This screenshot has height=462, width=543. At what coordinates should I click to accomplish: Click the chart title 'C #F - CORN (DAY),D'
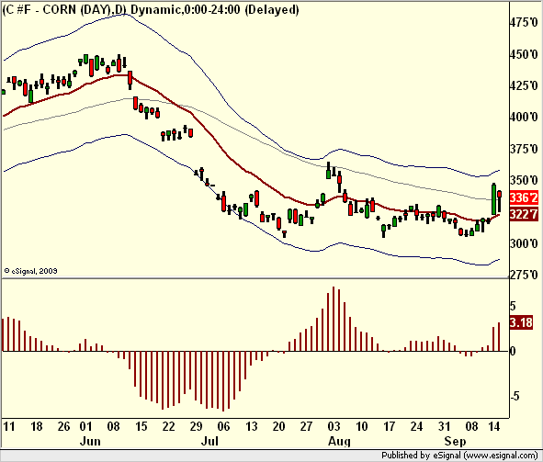tap(63, 10)
